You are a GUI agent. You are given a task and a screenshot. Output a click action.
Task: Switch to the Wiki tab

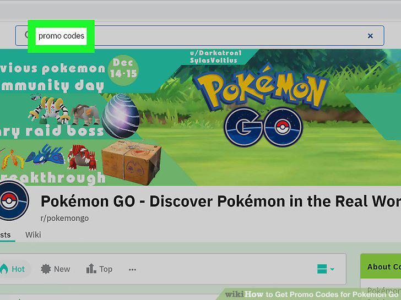click(33, 234)
